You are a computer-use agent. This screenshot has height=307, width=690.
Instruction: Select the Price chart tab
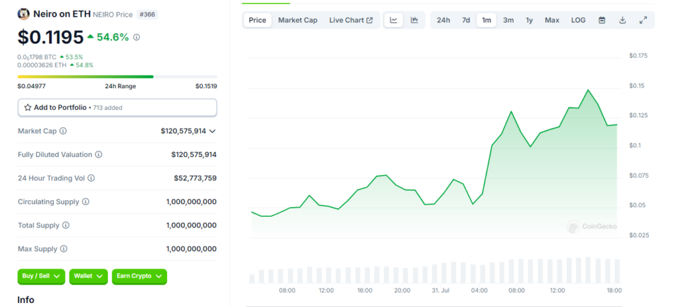click(x=257, y=20)
